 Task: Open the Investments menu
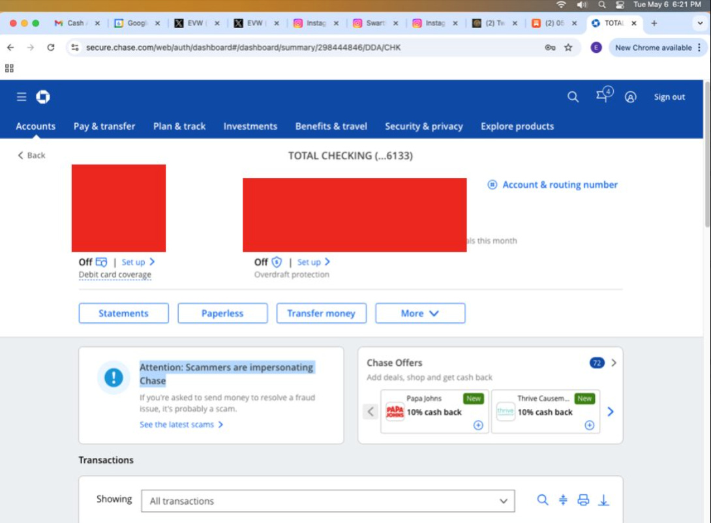coord(250,127)
